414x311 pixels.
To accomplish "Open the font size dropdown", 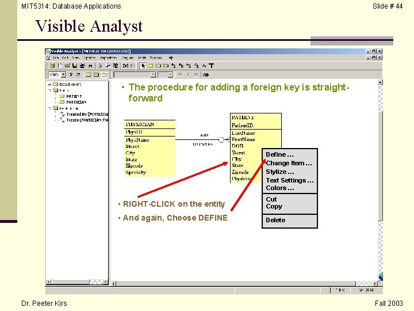I will [170, 74].
